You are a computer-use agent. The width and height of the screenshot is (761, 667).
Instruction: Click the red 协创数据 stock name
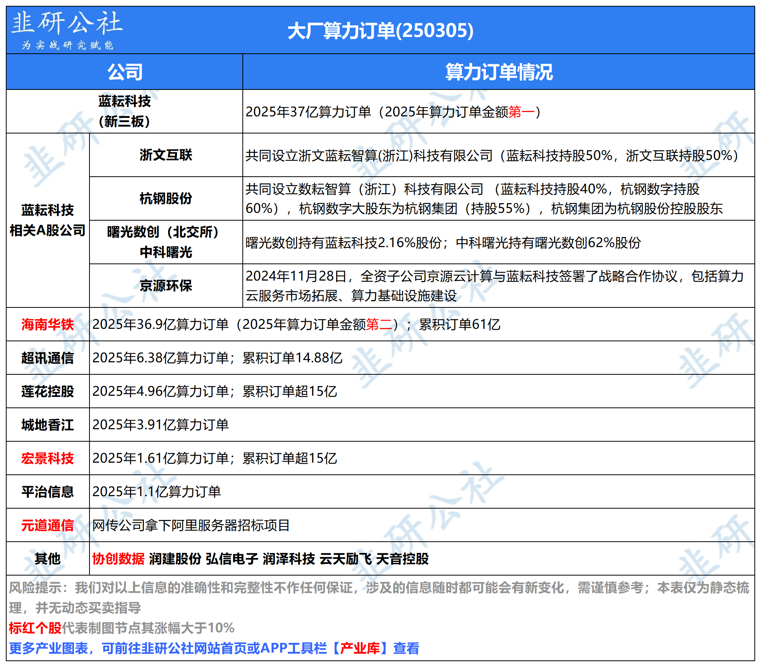tap(118, 559)
